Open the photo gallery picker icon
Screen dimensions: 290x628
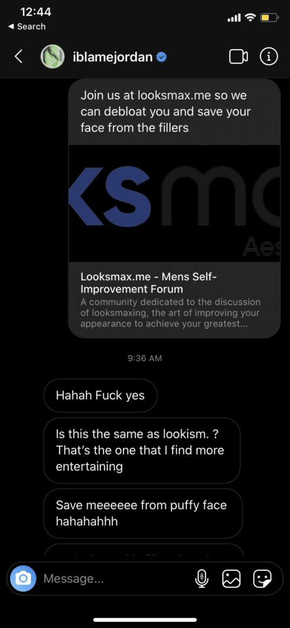point(232,578)
